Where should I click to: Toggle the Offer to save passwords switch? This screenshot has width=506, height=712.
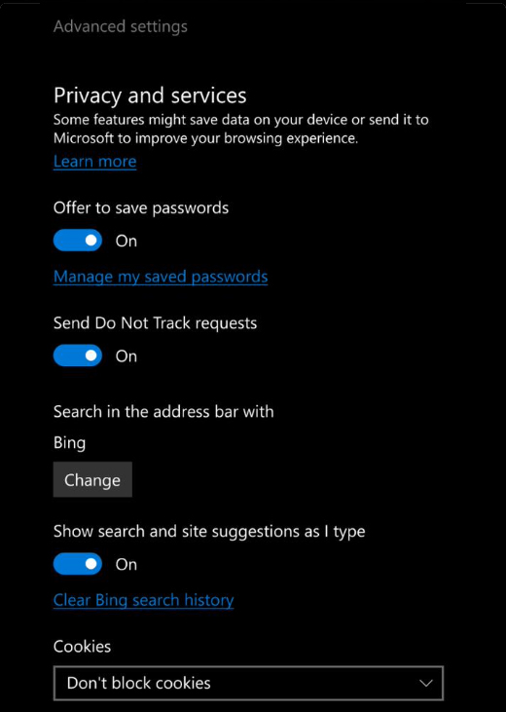(78, 241)
